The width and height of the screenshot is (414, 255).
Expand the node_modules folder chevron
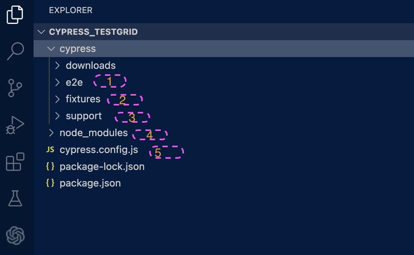tap(51, 133)
